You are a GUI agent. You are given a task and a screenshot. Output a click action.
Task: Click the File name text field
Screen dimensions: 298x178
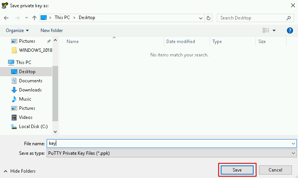point(168,143)
